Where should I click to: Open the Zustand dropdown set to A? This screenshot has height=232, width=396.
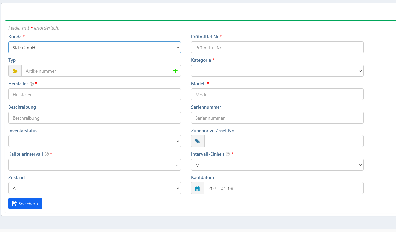click(x=95, y=188)
